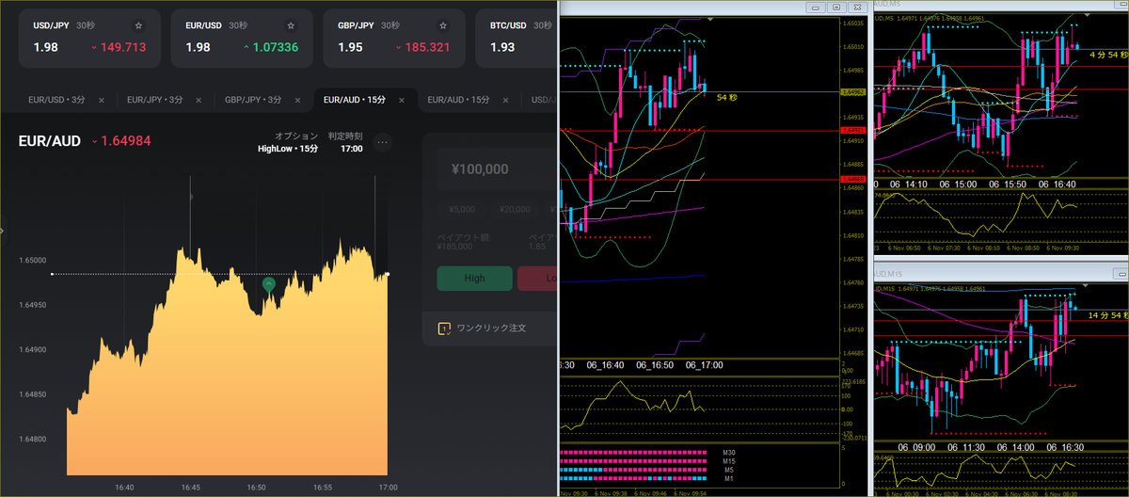Click the red 1.64869 price level label
Viewport: 1129px width, 497px height.
pos(854,179)
